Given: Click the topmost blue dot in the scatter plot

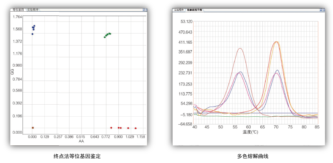Looking at the screenshot, I should coord(34,26).
